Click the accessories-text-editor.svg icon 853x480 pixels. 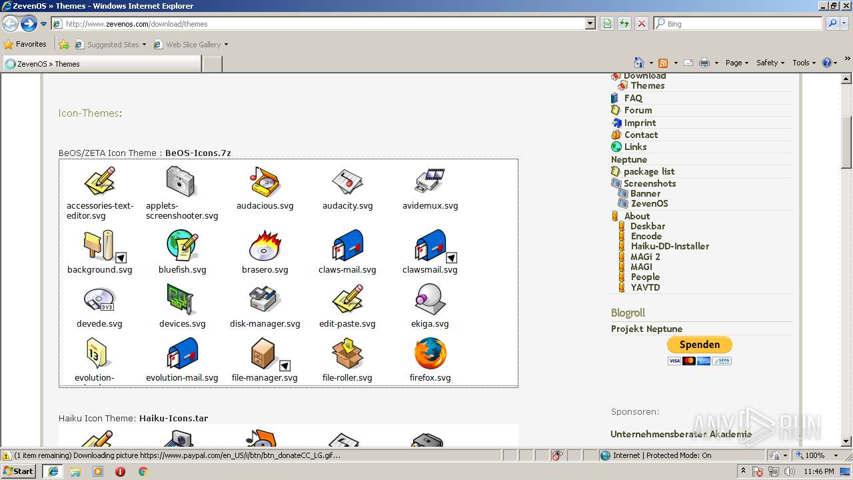pos(100,181)
